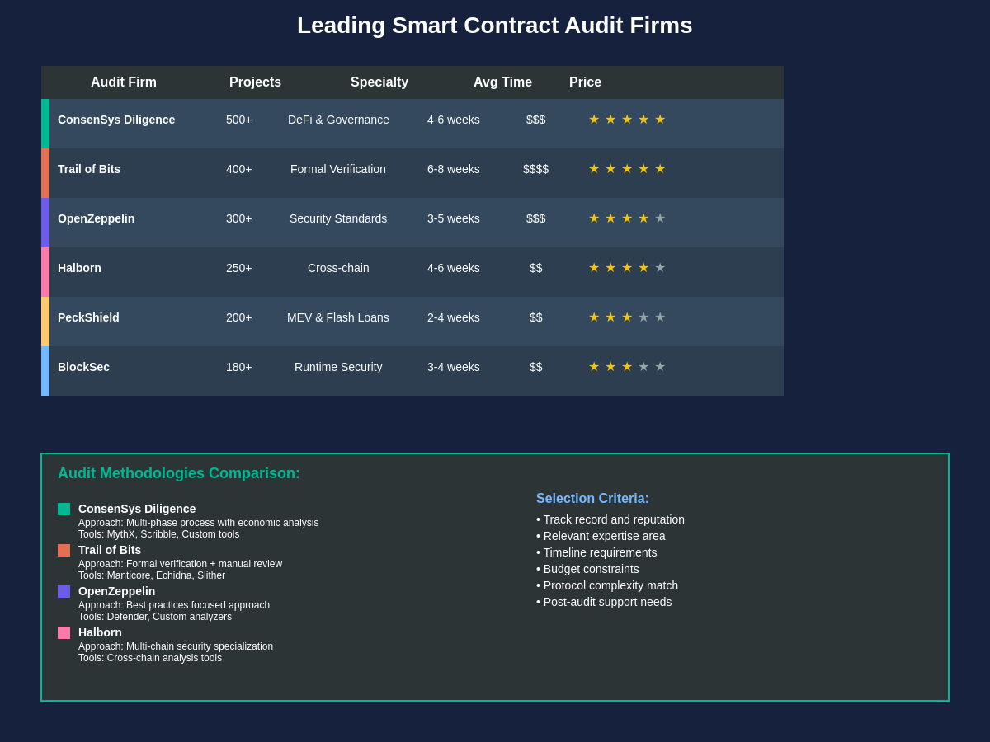This screenshot has height=742, width=990.
Task: Click the 180+ projects cell
Action: pyautogui.click(x=239, y=367)
